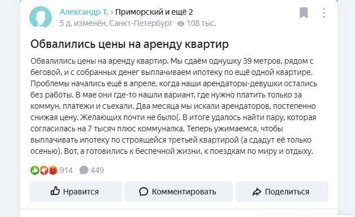Click the chevron after author name
Screen dimensions: 355x217
[112, 12]
